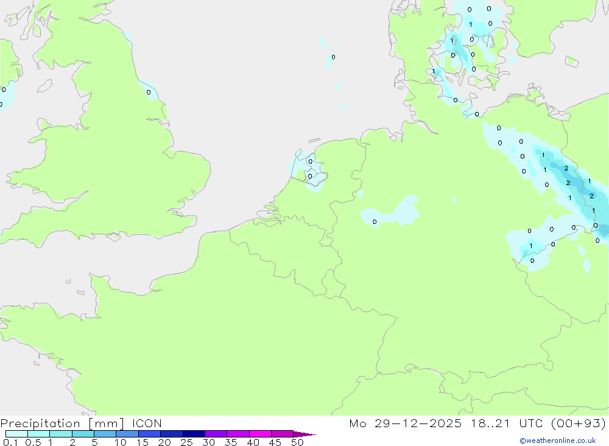Click the '35' legend scale label
Image resolution: width=609 pixels, height=446 pixels.
pos(231,442)
